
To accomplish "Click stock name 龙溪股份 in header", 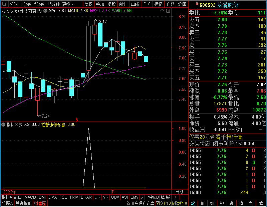I will pyautogui.click(x=228, y=5).
